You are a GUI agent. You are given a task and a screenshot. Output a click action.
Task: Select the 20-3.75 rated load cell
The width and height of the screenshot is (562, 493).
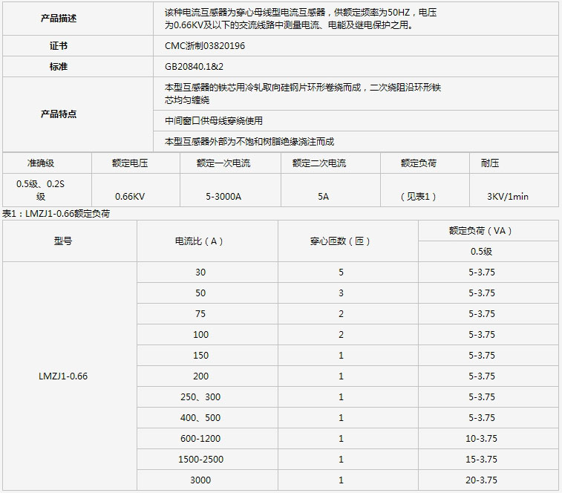point(481,480)
